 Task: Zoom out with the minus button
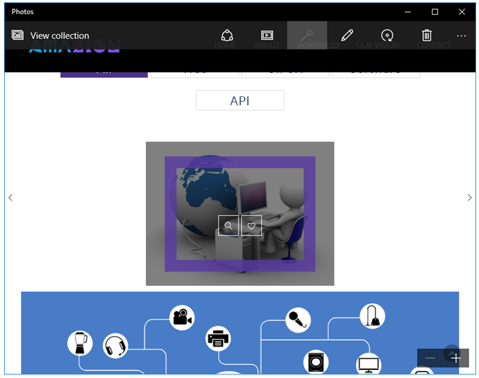click(x=430, y=358)
